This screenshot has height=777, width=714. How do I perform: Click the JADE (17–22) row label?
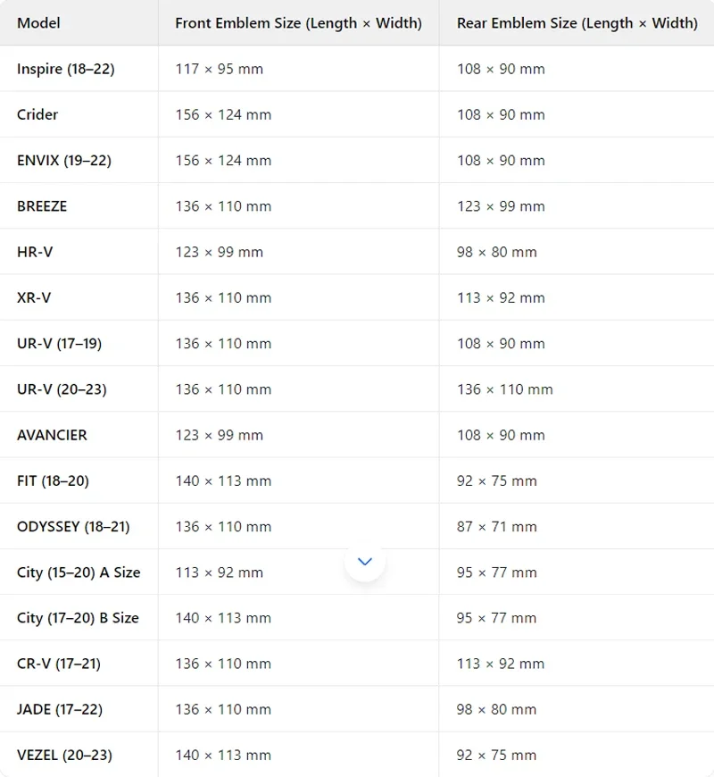[x=59, y=709]
